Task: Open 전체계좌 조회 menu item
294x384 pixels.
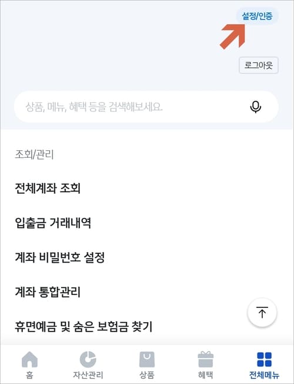Action: [x=48, y=188]
